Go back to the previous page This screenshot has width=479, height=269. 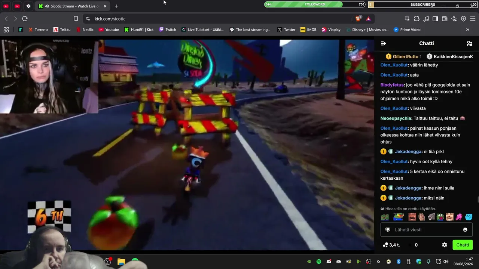(x=6, y=19)
